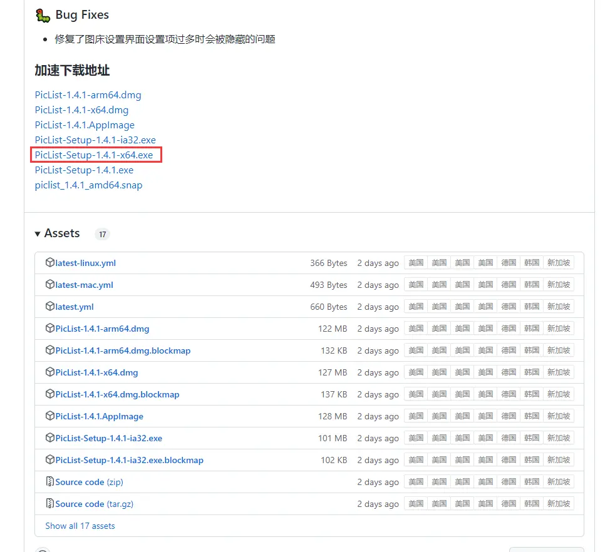This screenshot has height=552, width=605.
Task: Open PicList-1.4.1.AppImage under 加速下载地址
Action: tap(85, 125)
